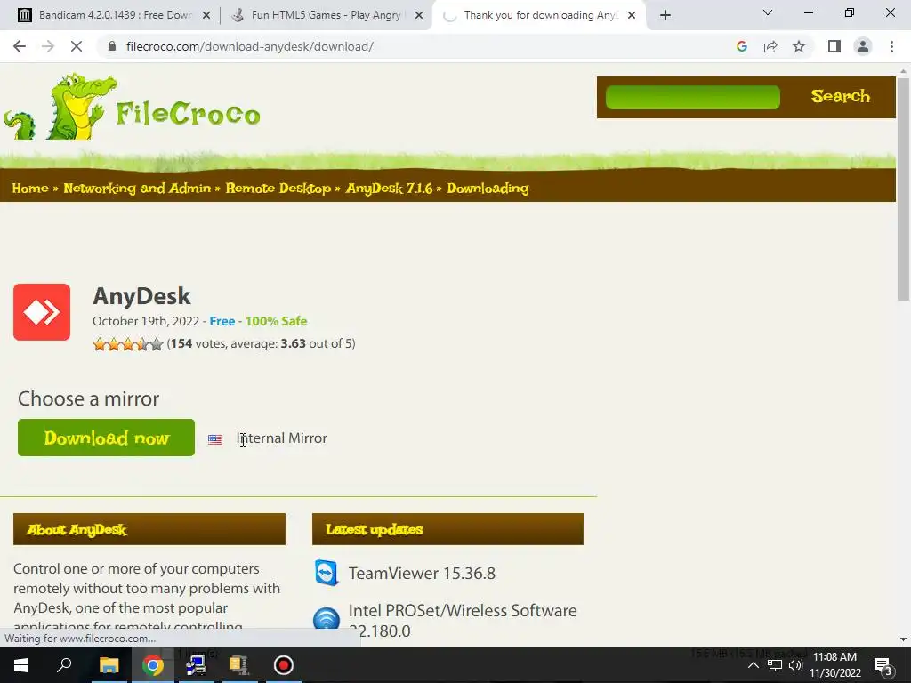Screen dimensions: 911x683
Task: Click the Intel PROSet wireless icon
Action: point(327,619)
